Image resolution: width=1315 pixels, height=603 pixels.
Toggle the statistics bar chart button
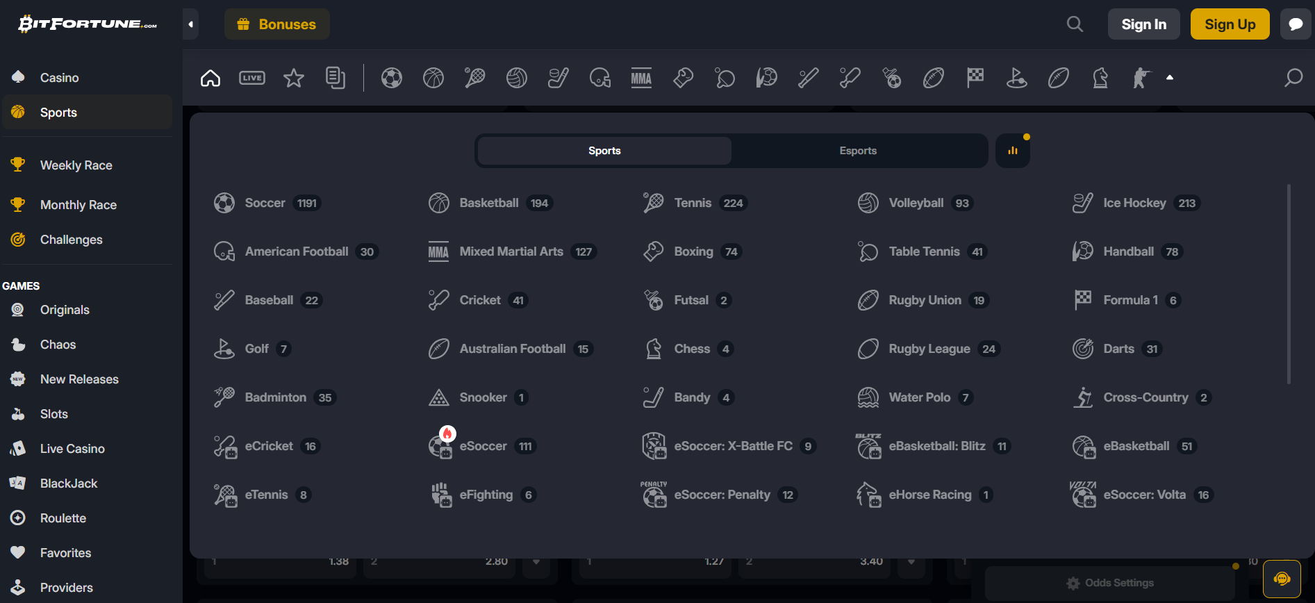click(1013, 151)
